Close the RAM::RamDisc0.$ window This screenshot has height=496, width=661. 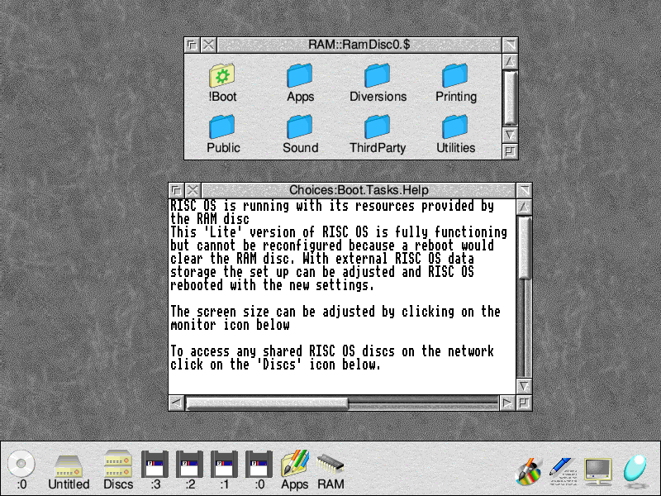(x=208, y=45)
